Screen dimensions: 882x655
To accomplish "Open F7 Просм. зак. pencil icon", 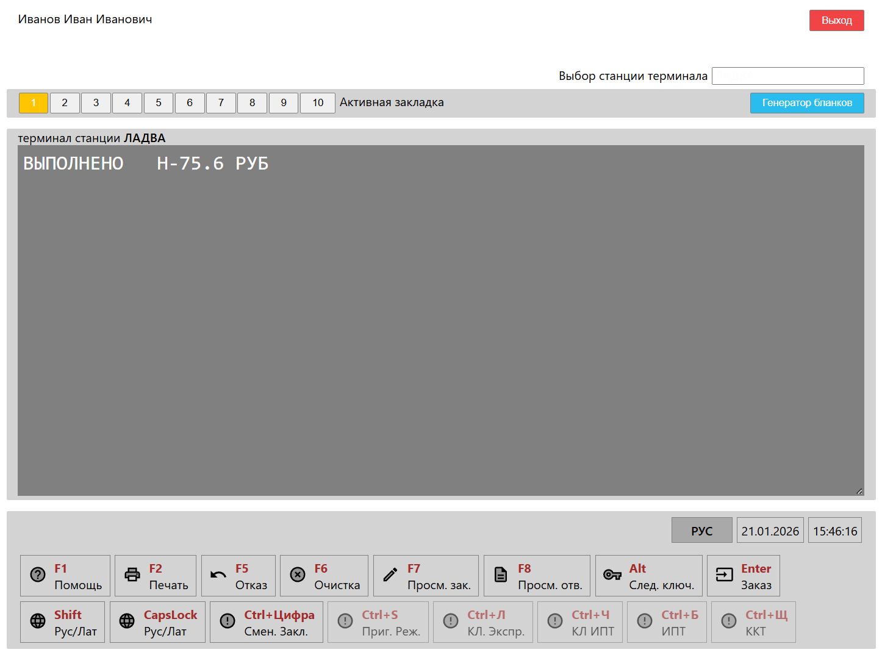I will [390, 575].
